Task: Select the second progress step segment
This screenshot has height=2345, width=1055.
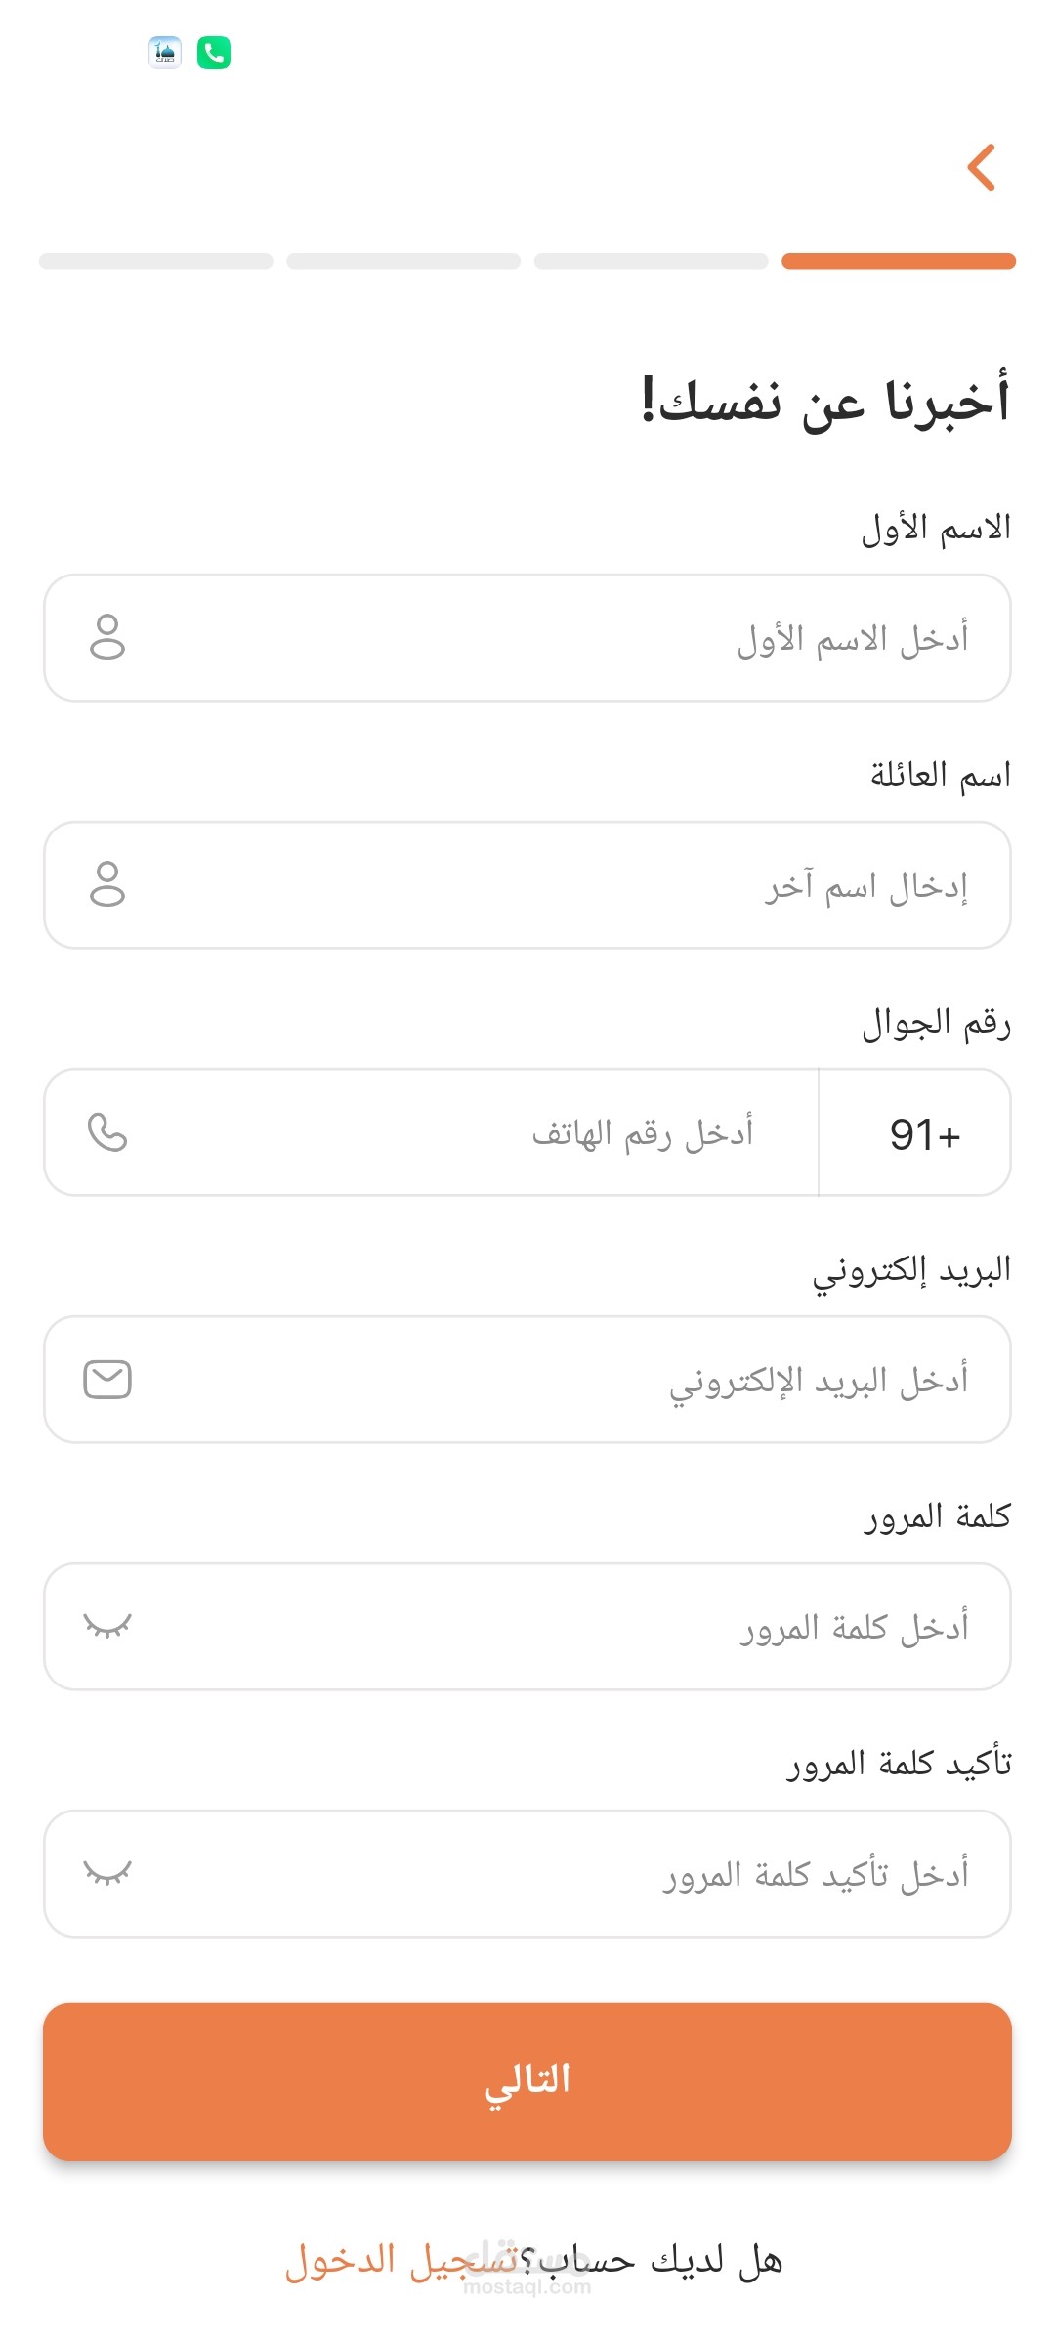Action: (x=651, y=261)
